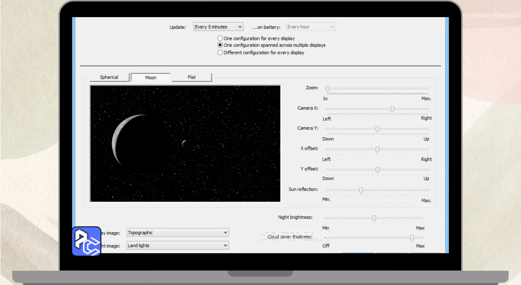
Task: Click the Y offset slider handle
Action: click(377, 170)
